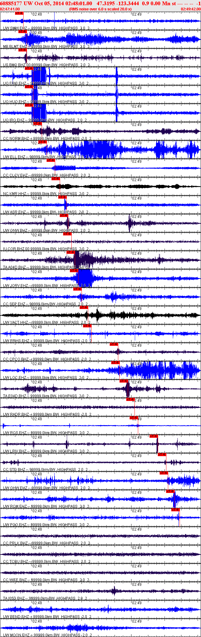Click the red pick flag on CC NORM trace
This screenshot has height=637, width=201.
38,124
